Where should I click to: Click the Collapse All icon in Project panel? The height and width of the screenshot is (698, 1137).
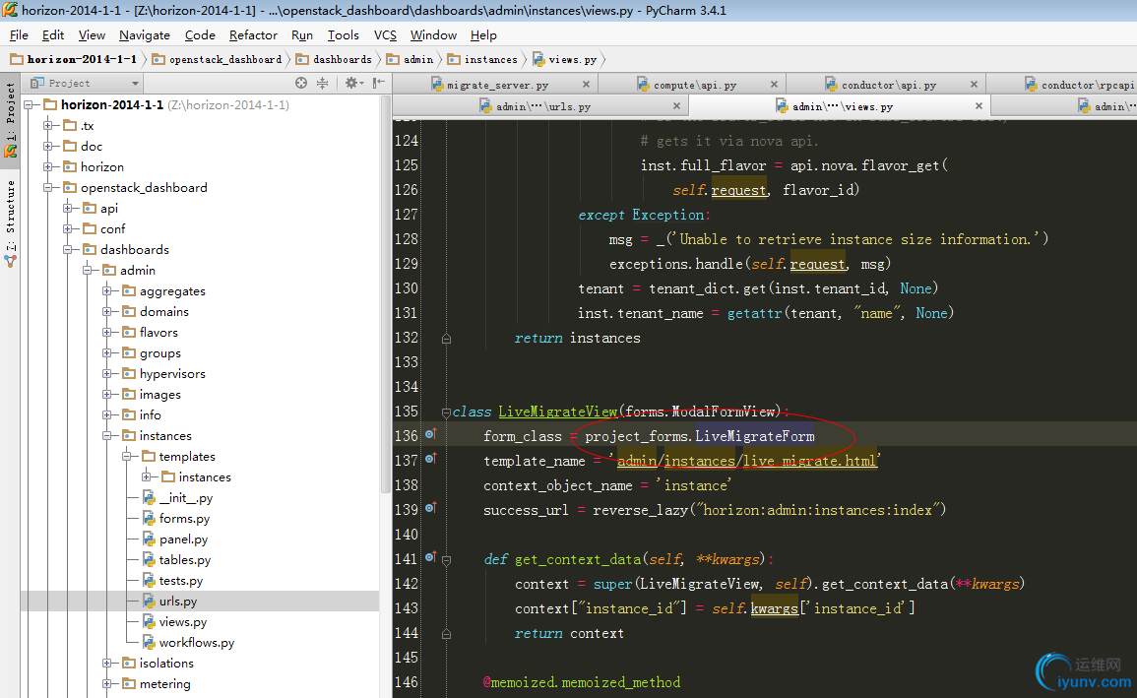coord(322,84)
